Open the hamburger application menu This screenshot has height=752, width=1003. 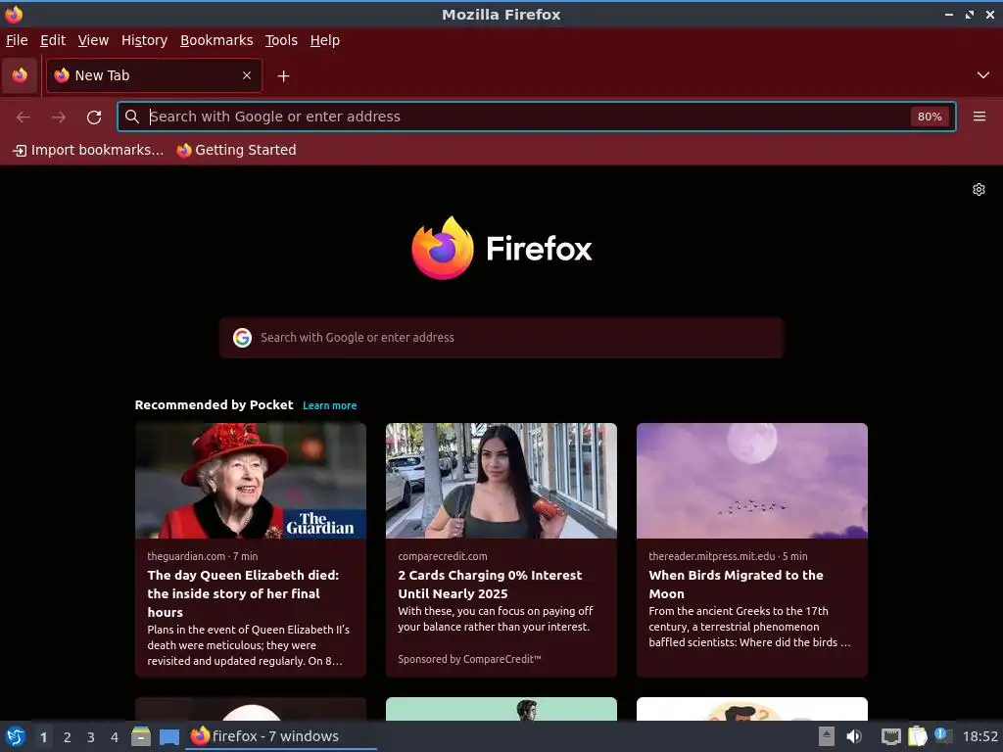(x=979, y=117)
